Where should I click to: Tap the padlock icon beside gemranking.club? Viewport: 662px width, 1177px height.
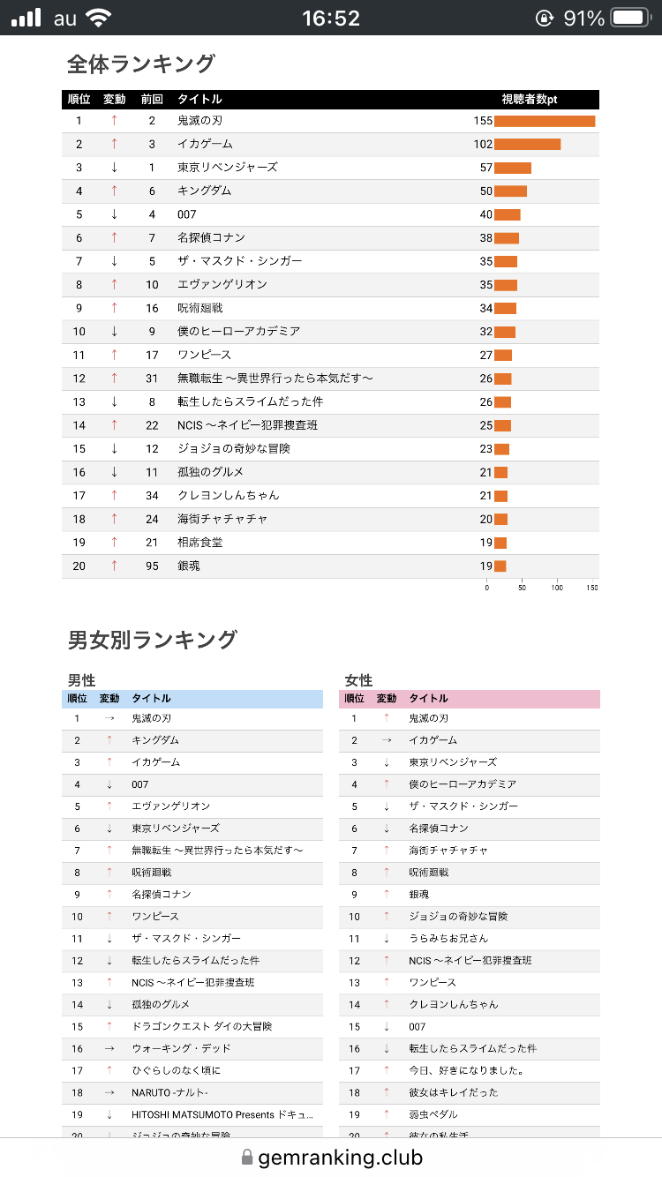(x=247, y=1158)
